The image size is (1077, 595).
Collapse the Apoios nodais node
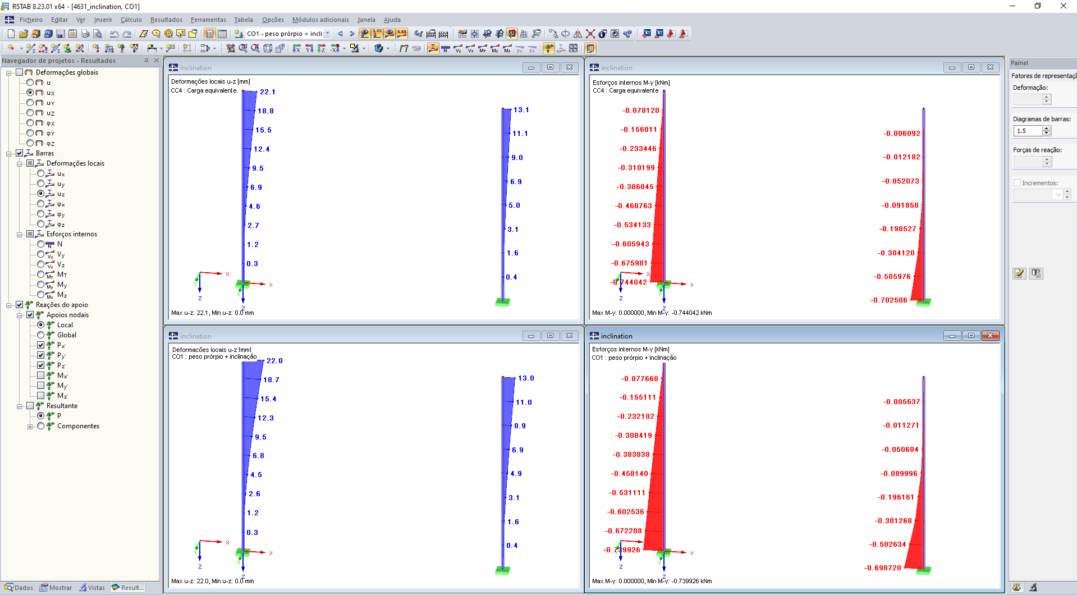coord(20,315)
